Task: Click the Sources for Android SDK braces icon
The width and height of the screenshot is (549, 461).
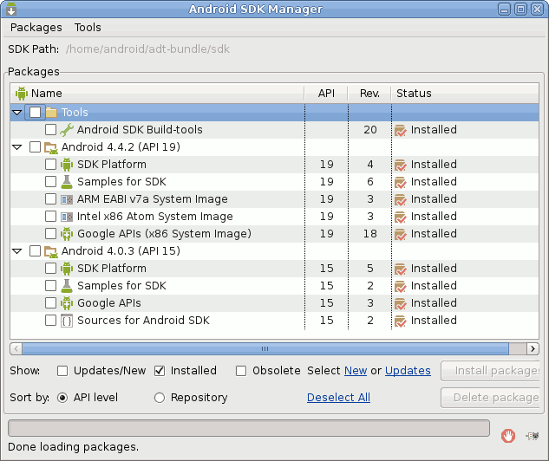Action: pos(67,321)
